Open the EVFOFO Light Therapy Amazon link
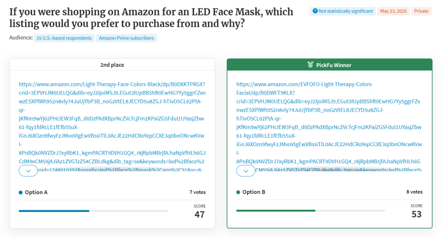443x238 pixels. (305, 84)
